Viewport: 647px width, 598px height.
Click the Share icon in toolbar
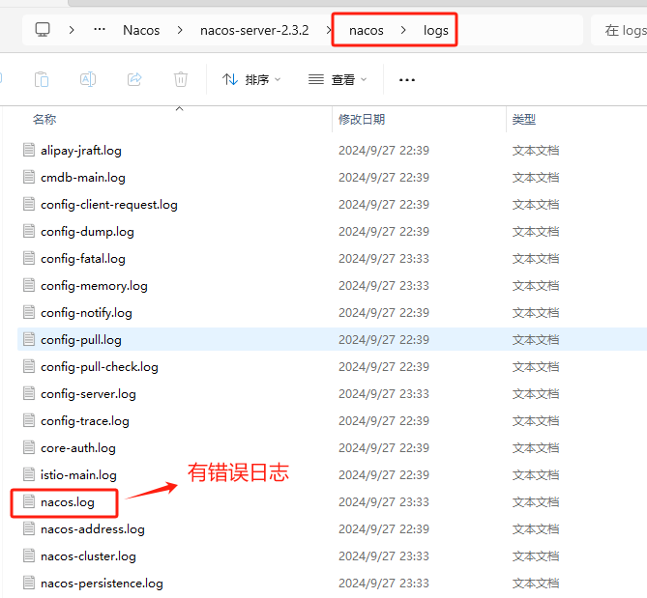click(x=134, y=79)
